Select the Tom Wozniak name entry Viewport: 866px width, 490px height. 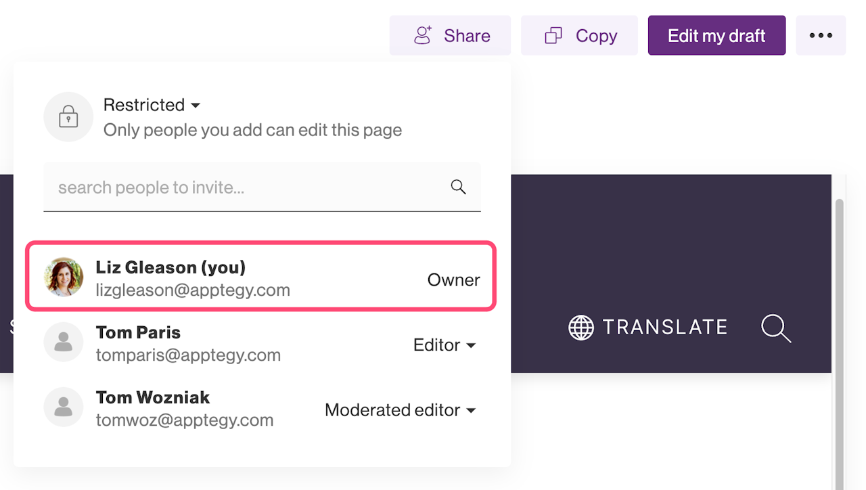(153, 397)
